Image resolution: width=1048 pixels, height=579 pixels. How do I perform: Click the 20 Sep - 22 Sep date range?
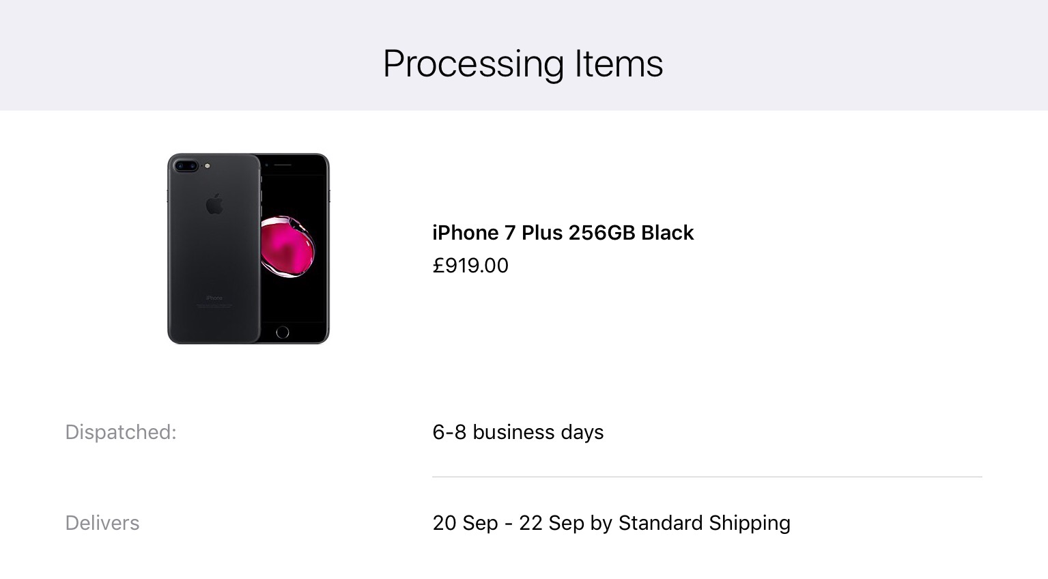pyautogui.click(x=509, y=523)
